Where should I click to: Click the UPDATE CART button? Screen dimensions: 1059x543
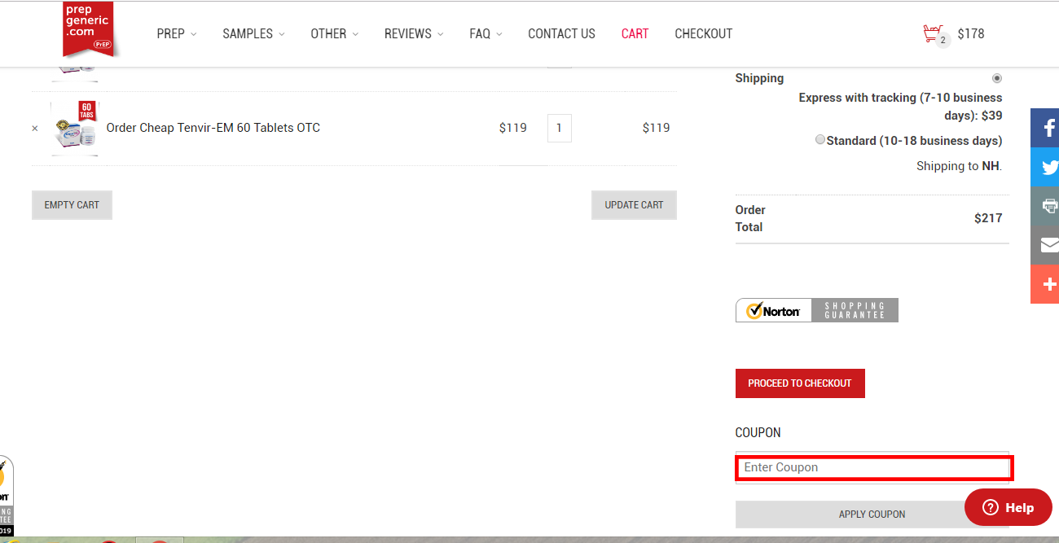[634, 205]
